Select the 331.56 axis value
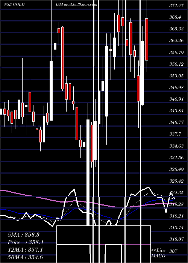Image resolution: width=188 pixels, height=263 pixels. [176, 158]
